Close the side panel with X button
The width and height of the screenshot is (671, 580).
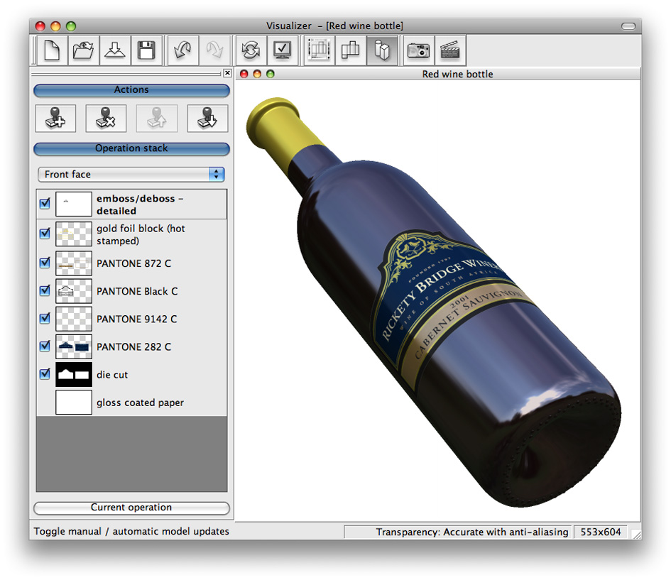click(227, 73)
